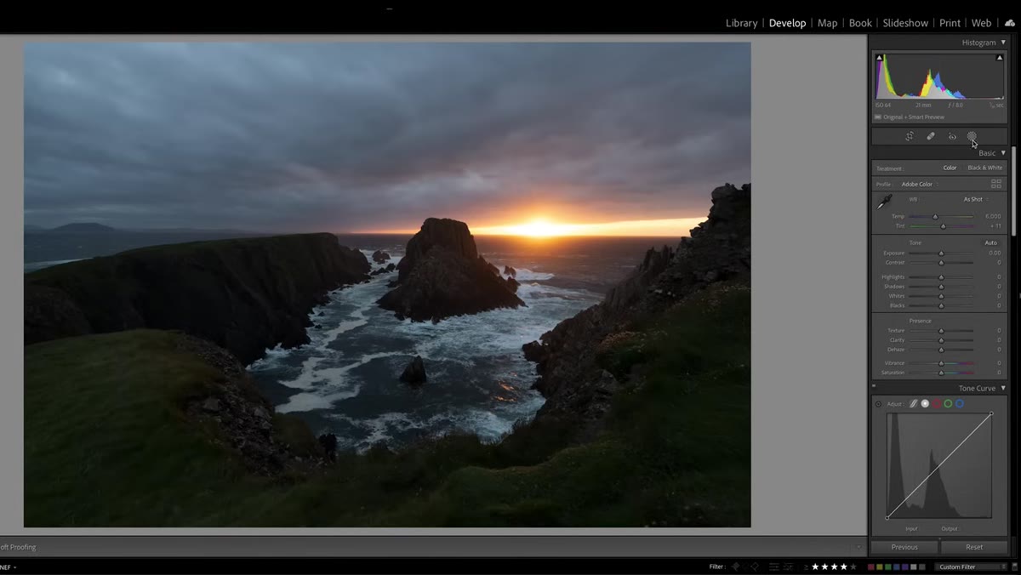Filter by rejected flag icon
The height and width of the screenshot is (575, 1021).
coord(755,566)
